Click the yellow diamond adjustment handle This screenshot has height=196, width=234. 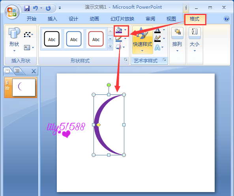(98, 125)
